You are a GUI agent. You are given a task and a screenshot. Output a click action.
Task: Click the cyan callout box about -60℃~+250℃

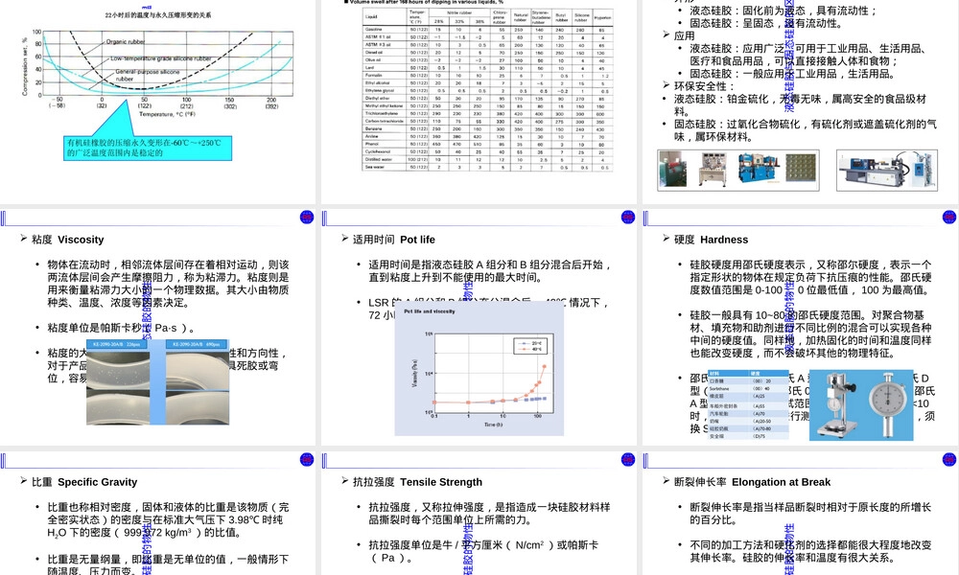pyautogui.click(x=148, y=148)
